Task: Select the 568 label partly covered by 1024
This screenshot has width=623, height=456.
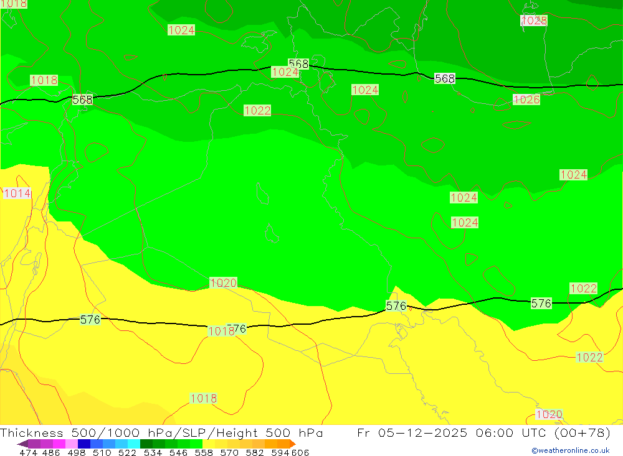Action: coord(299,63)
